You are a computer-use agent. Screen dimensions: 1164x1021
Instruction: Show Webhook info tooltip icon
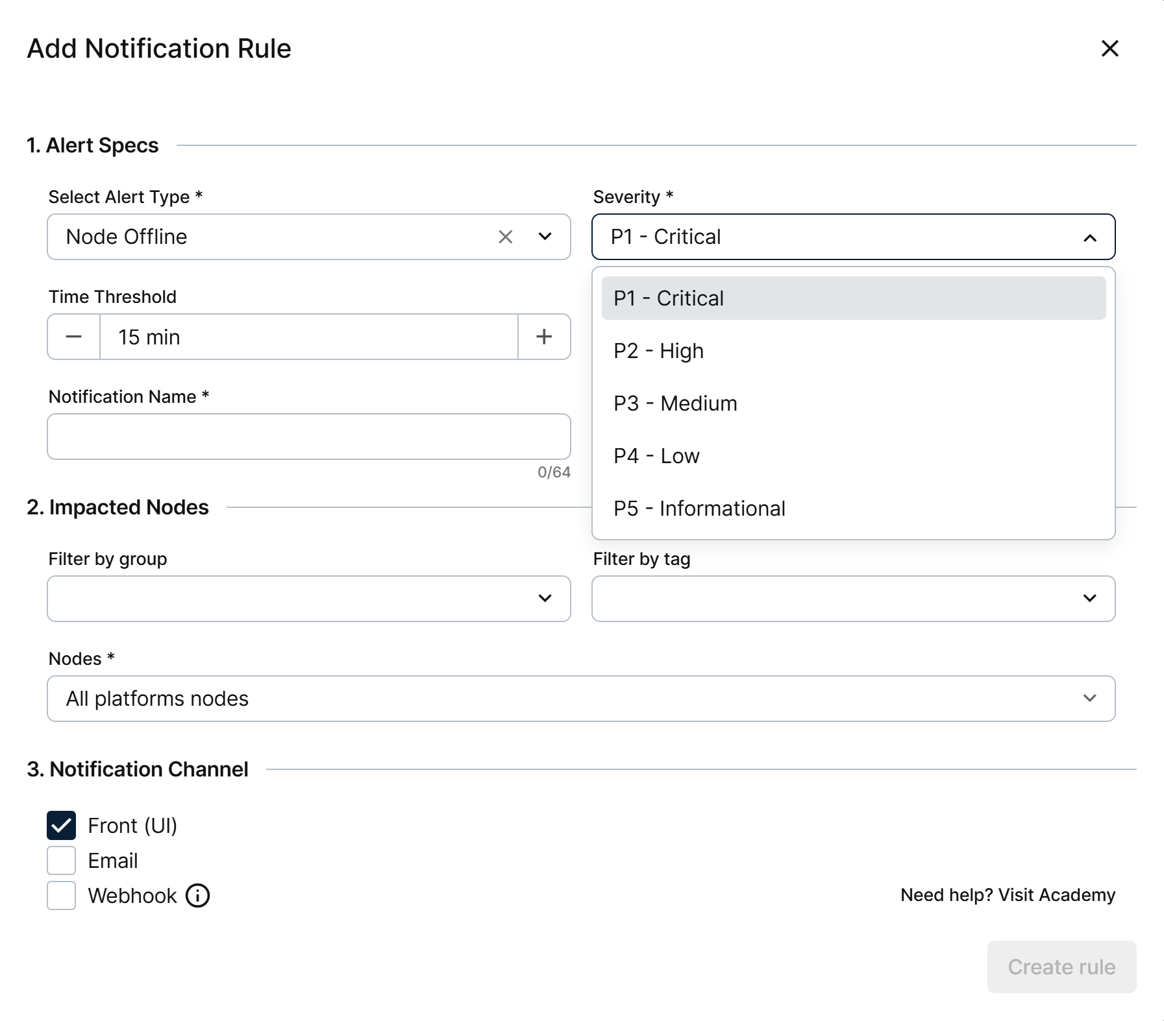point(197,896)
